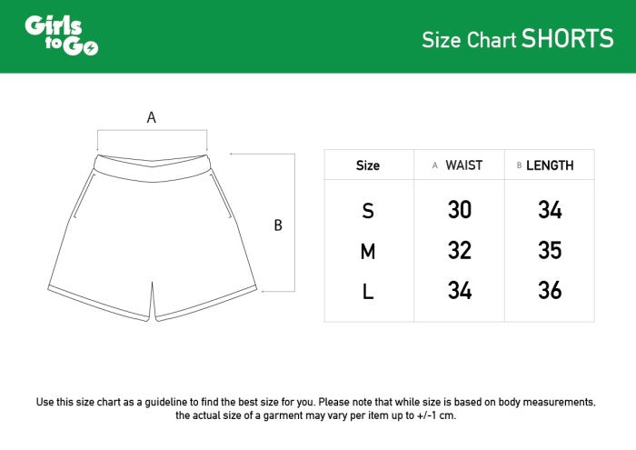Click the LENGTH column header

[550, 165]
